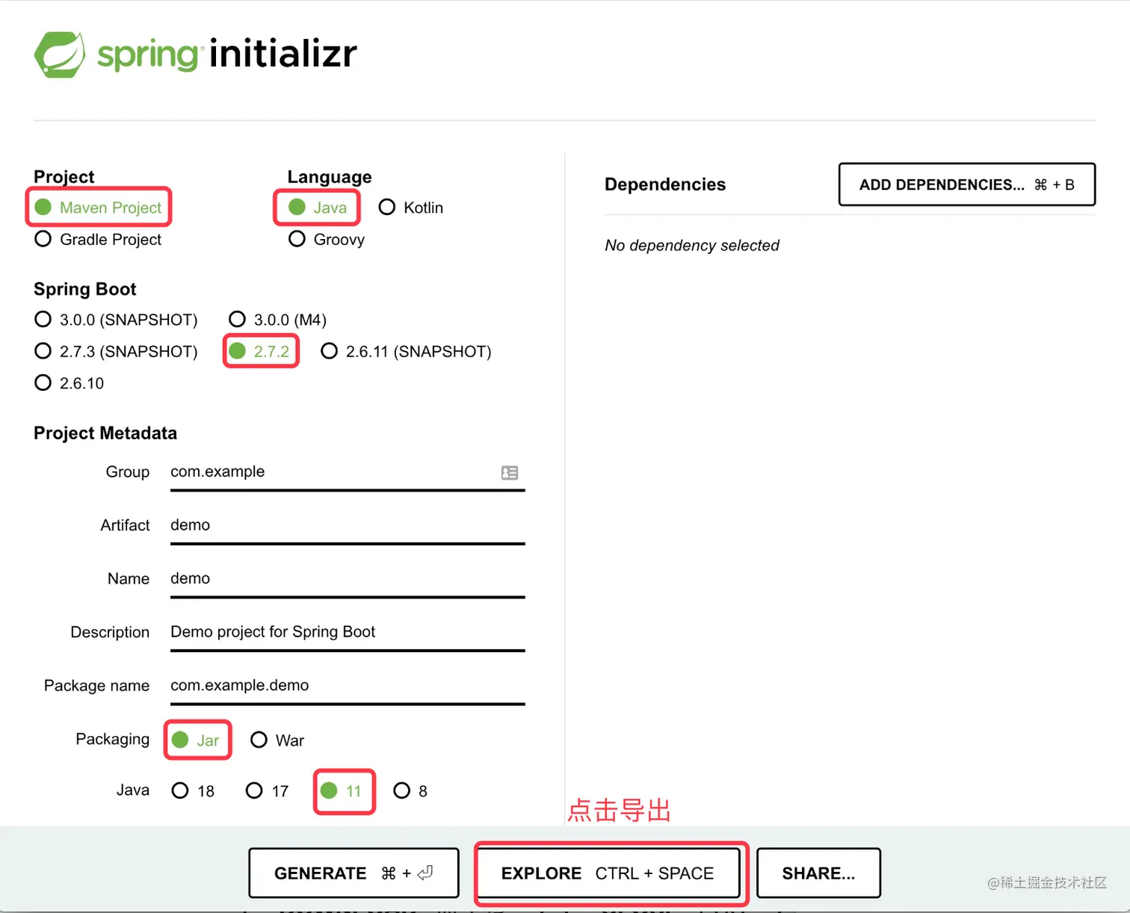Choose Groovy as the language
1130x913 pixels.
pos(327,239)
